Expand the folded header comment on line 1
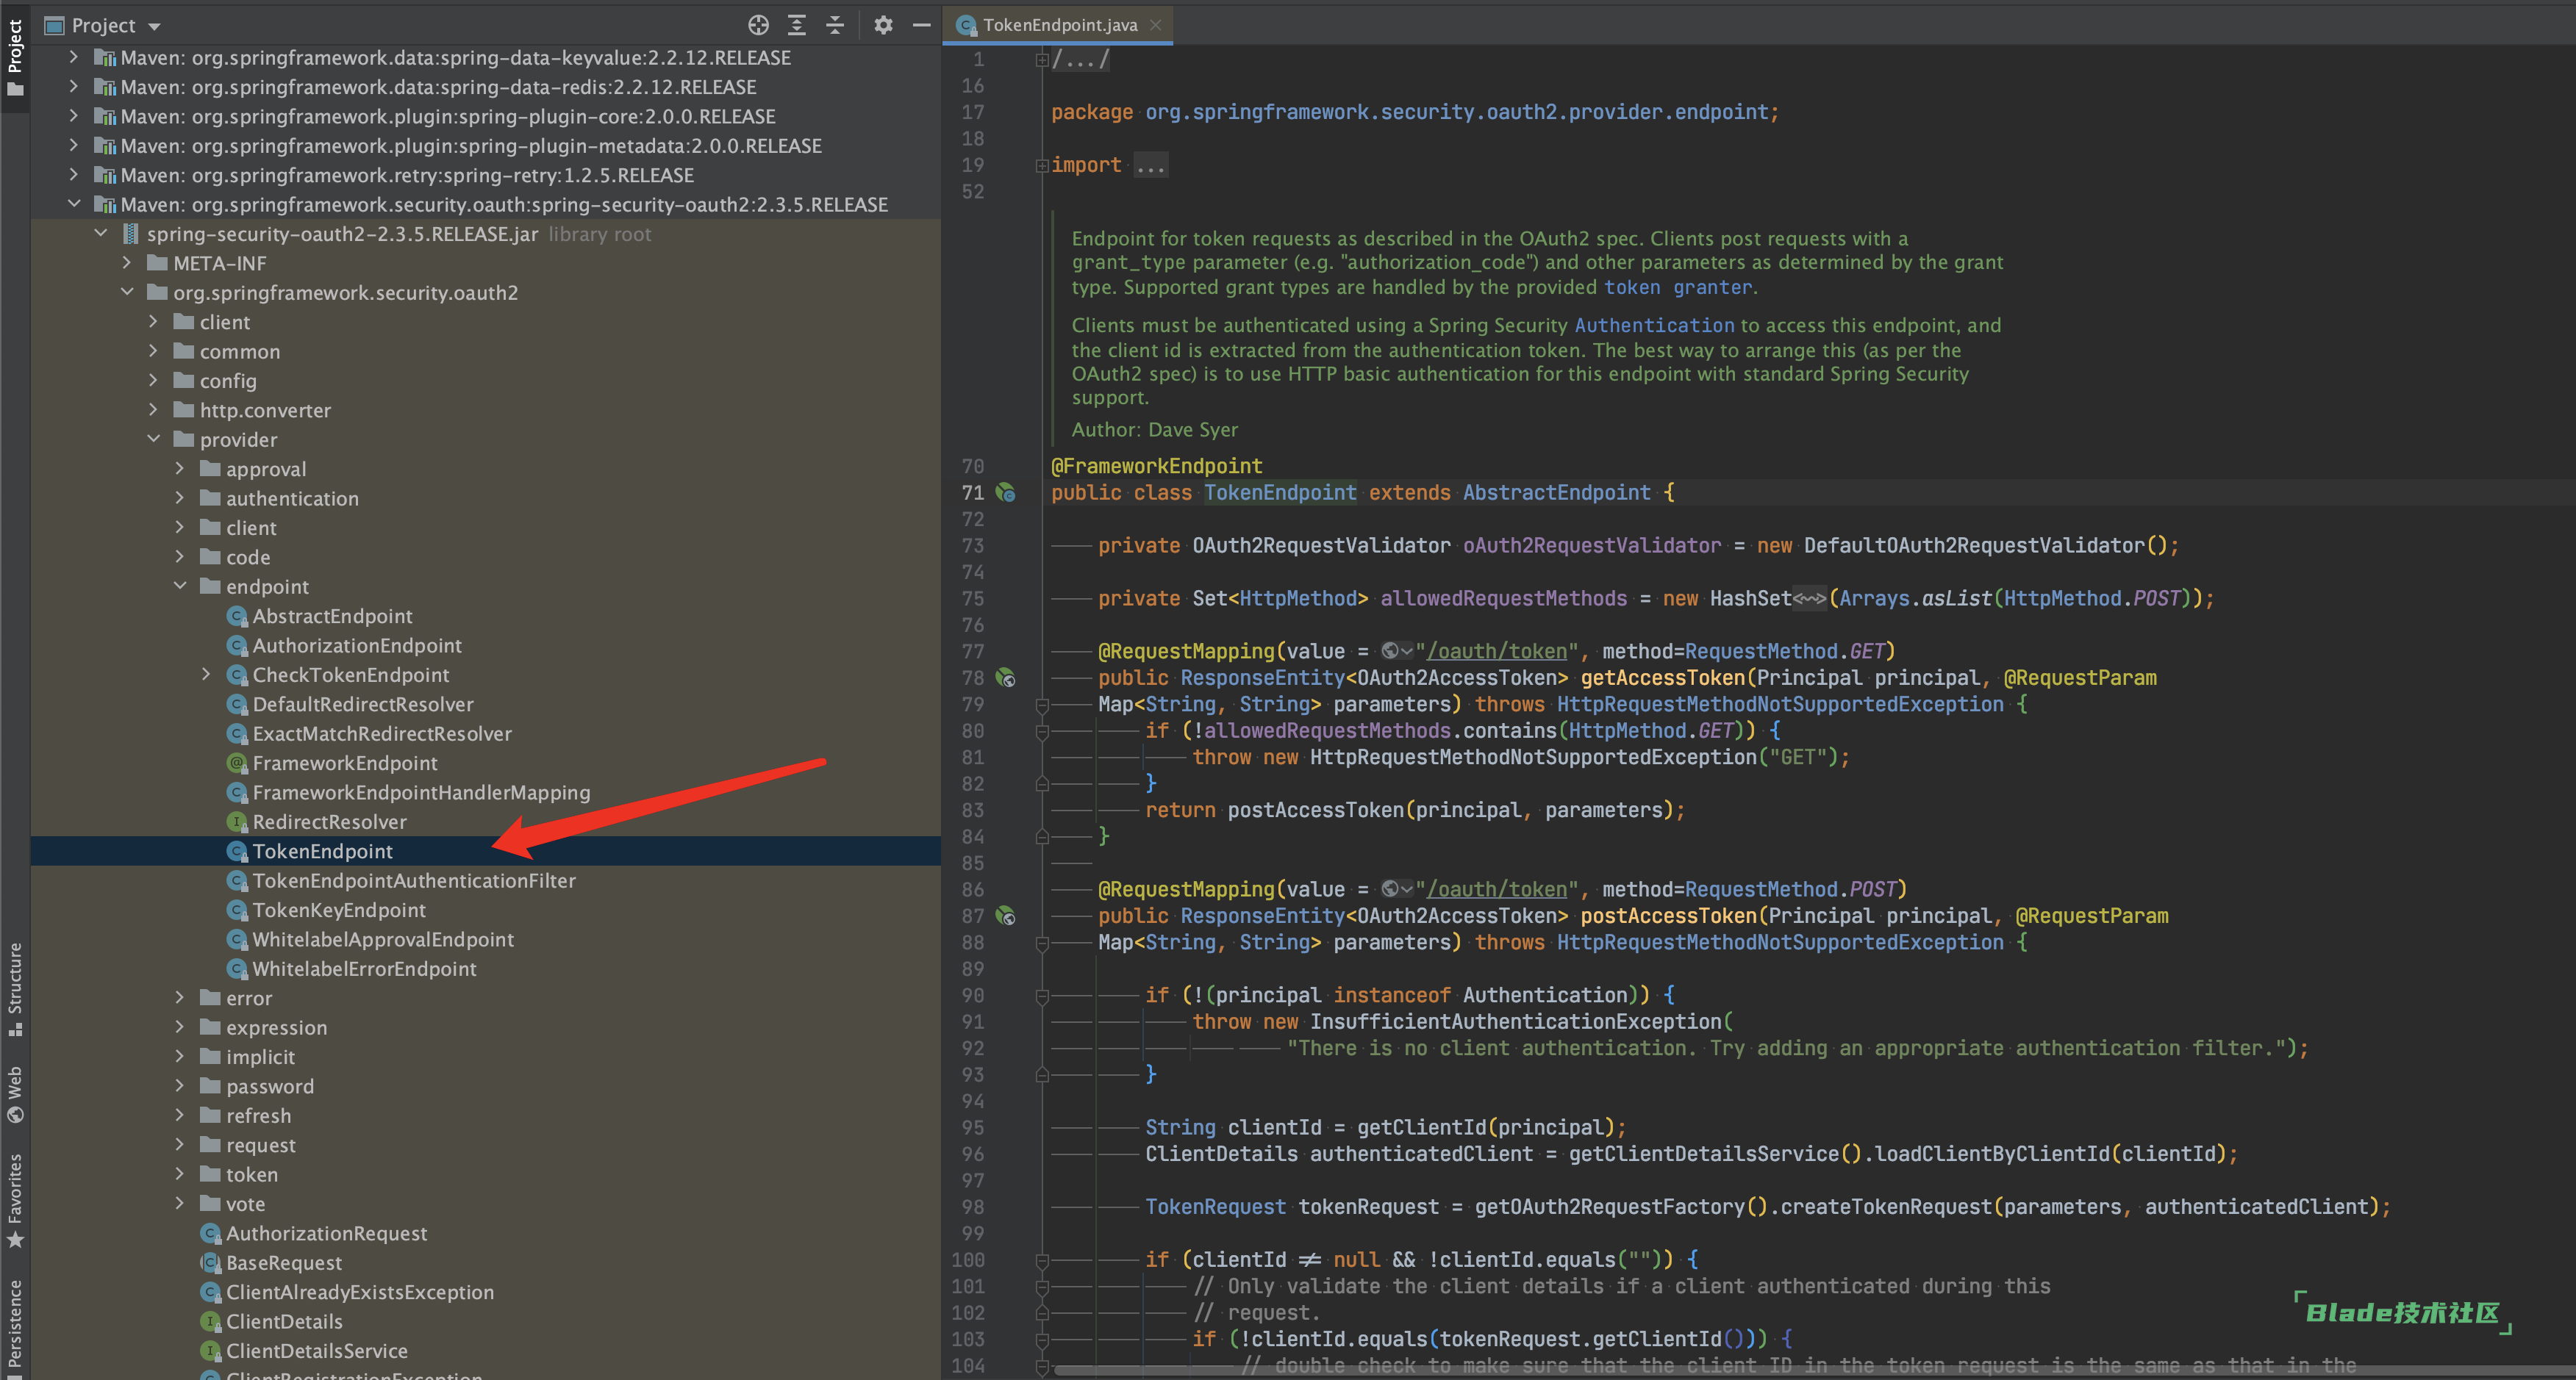The width and height of the screenshot is (2576, 1380). tap(1041, 60)
